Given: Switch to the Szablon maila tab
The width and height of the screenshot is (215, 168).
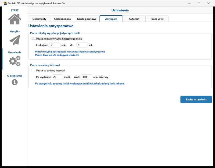Looking at the screenshot, I should pos(62,19).
